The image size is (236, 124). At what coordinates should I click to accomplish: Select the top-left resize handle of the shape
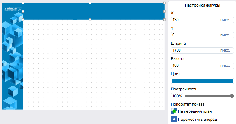[23, 3]
